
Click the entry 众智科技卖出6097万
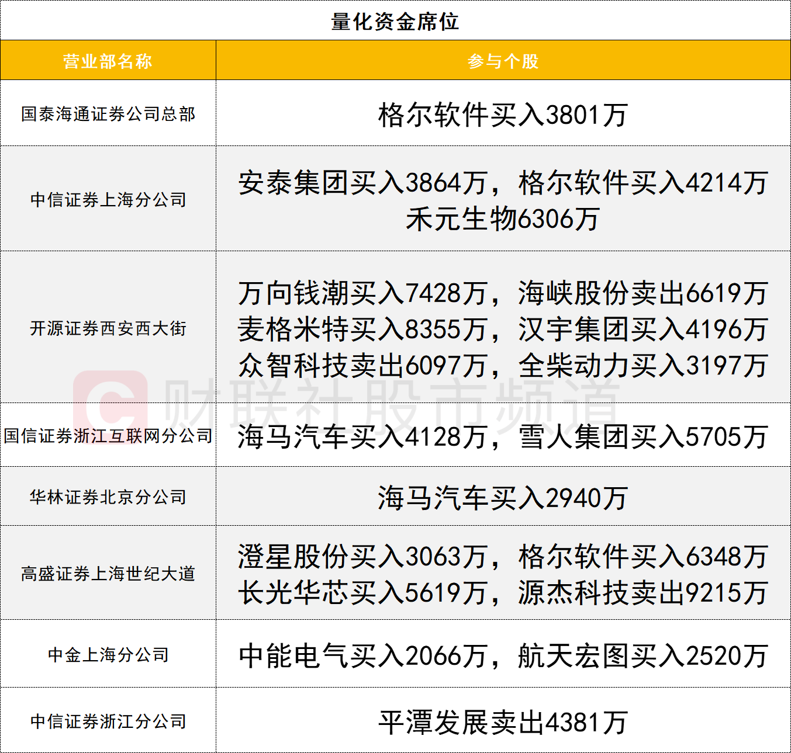click(x=363, y=366)
